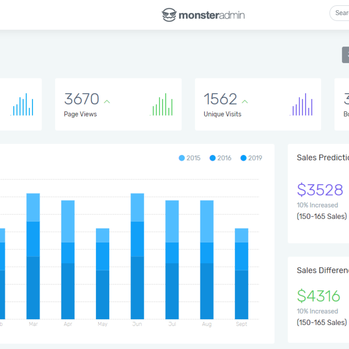
Task: Toggle the 2016 legend series
Action: (220, 158)
